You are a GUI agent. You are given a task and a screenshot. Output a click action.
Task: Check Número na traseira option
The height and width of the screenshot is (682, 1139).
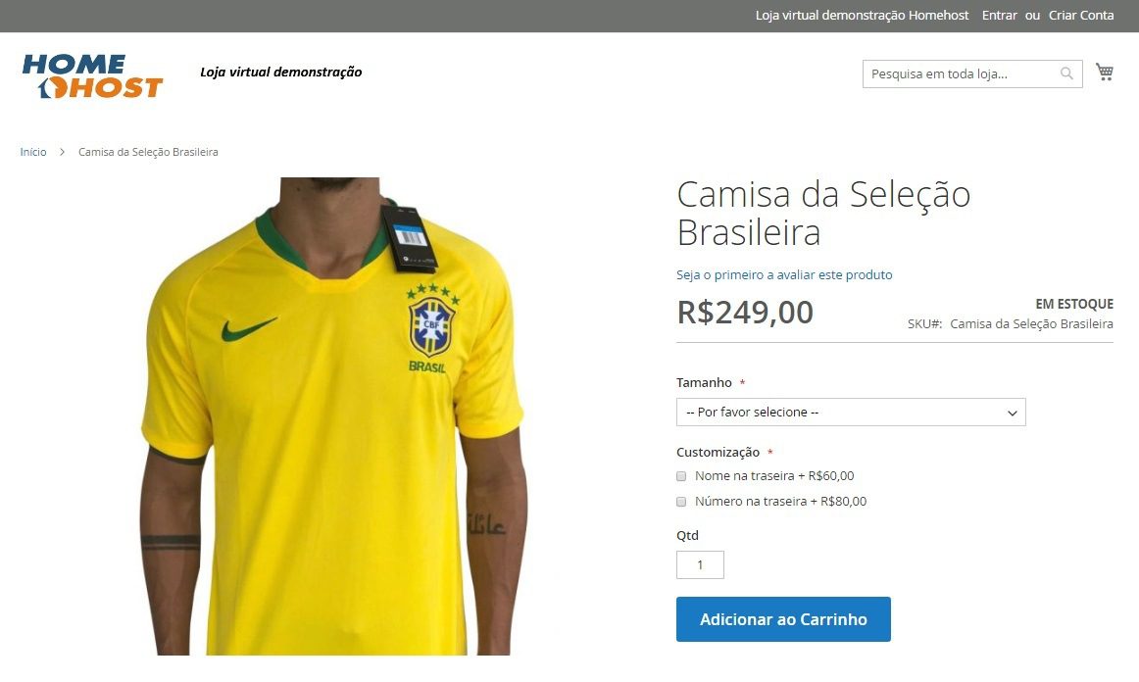tap(681, 502)
